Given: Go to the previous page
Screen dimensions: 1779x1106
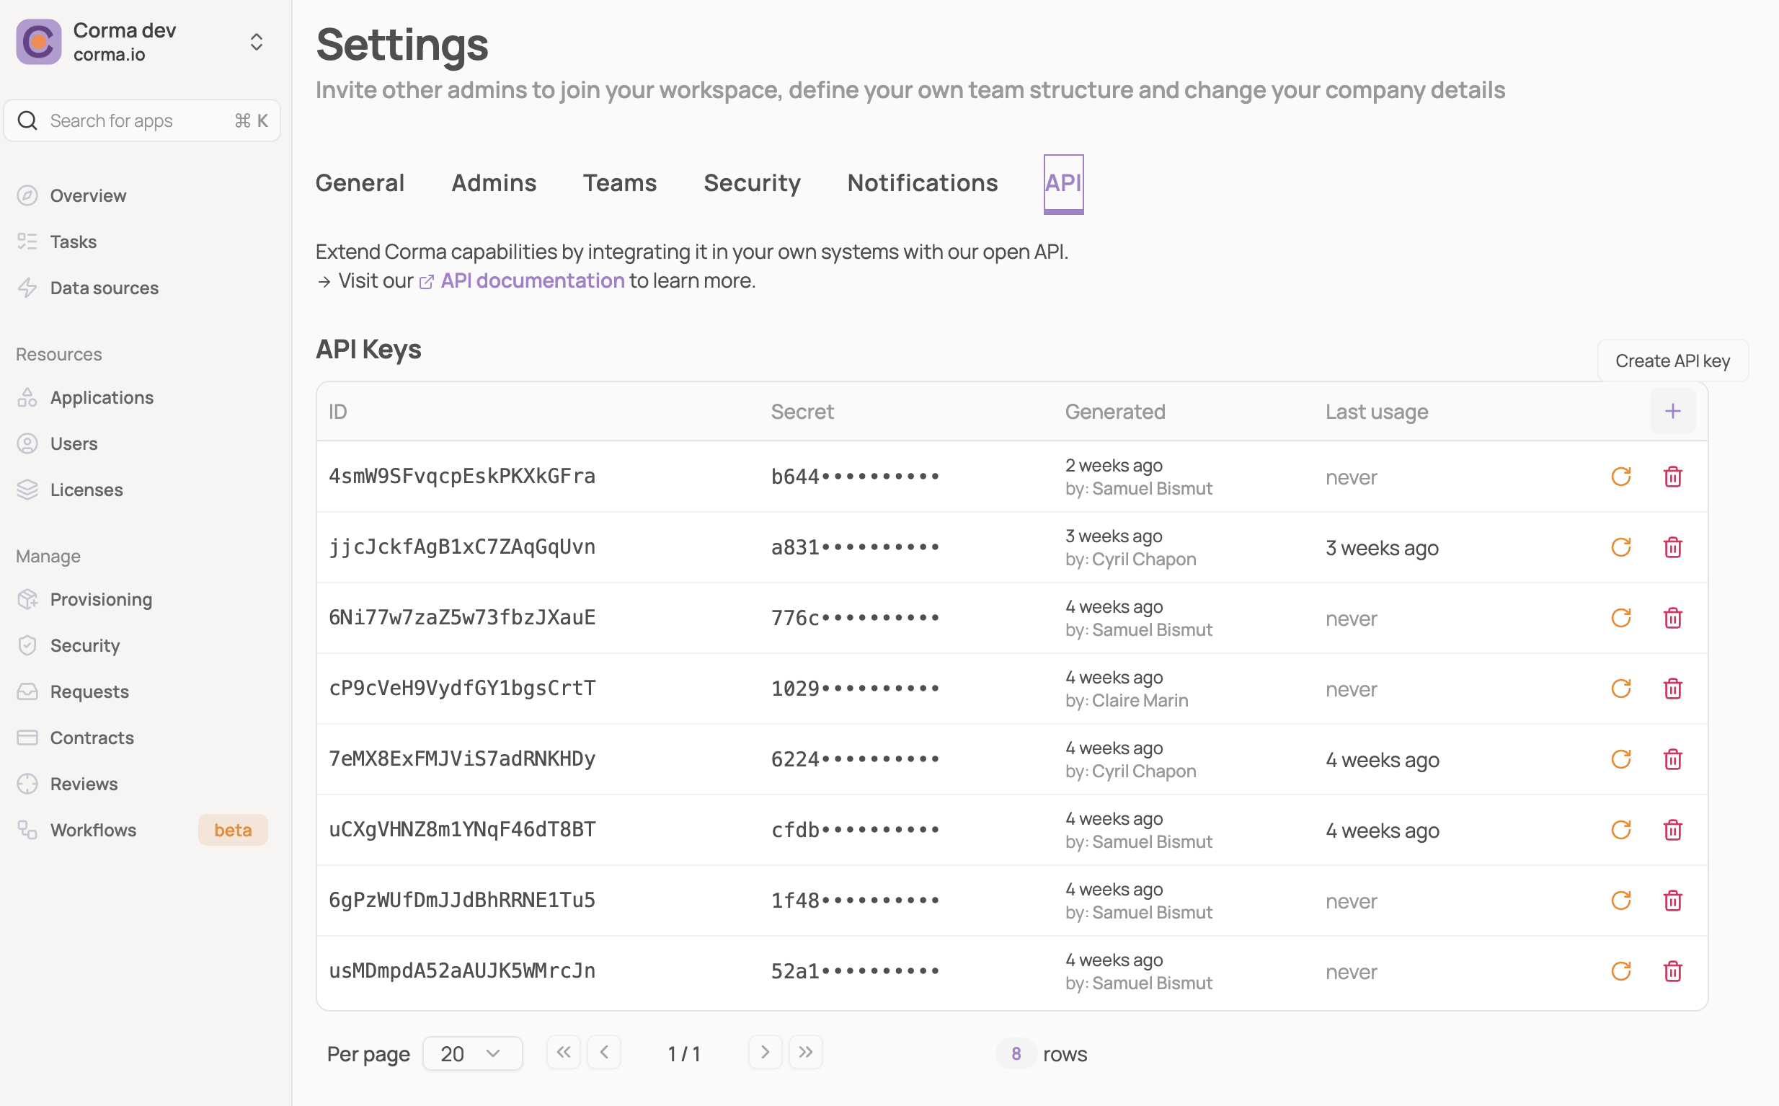Looking at the screenshot, I should point(604,1052).
